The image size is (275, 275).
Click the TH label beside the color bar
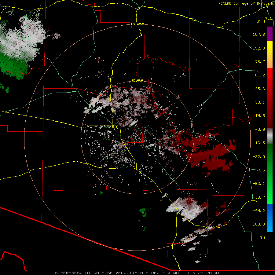tap(262, 238)
